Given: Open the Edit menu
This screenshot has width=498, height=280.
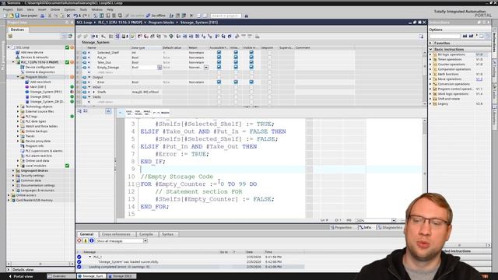Looking at the screenshot, I should tap(19, 9).
